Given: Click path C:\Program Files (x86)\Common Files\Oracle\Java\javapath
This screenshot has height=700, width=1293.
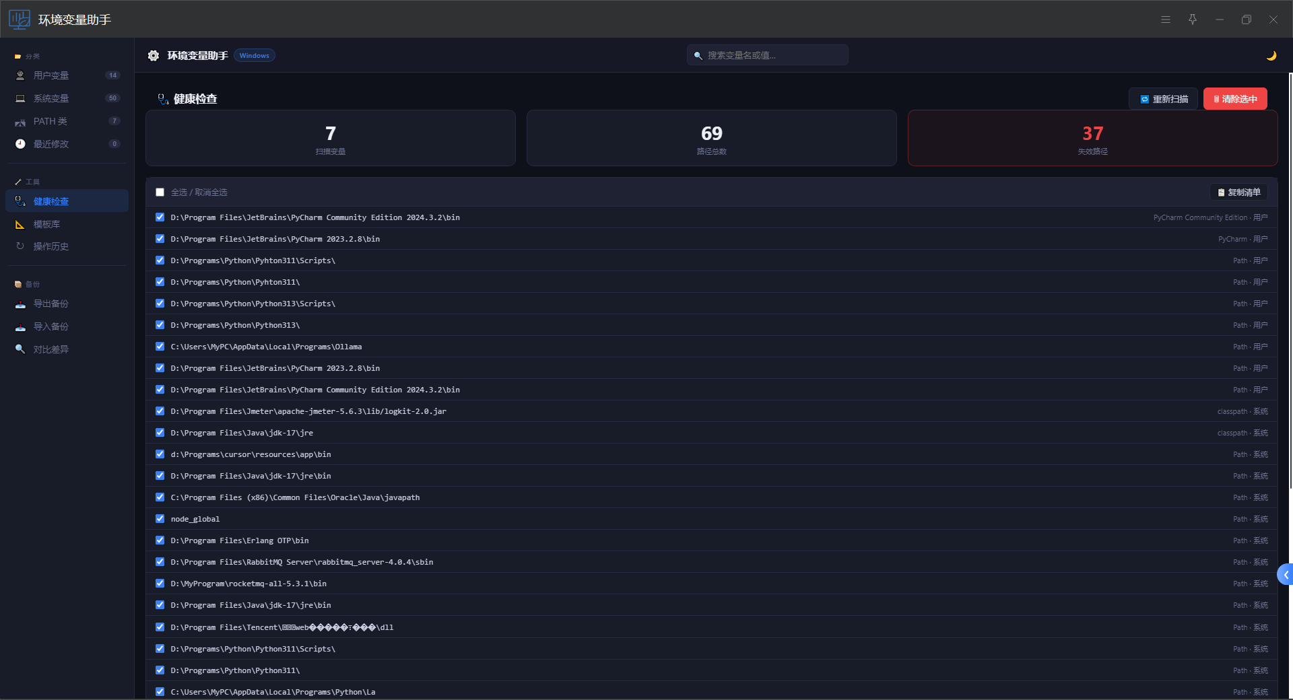Looking at the screenshot, I should (x=295, y=497).
